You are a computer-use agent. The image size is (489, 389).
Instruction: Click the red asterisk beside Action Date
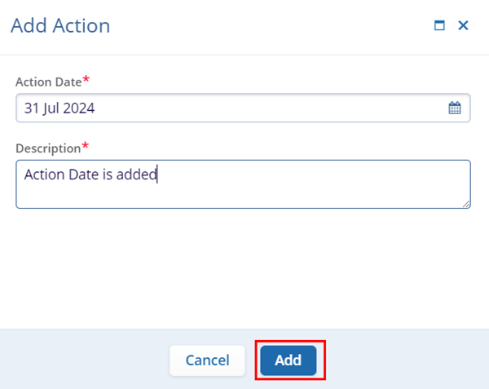[86, 80]
